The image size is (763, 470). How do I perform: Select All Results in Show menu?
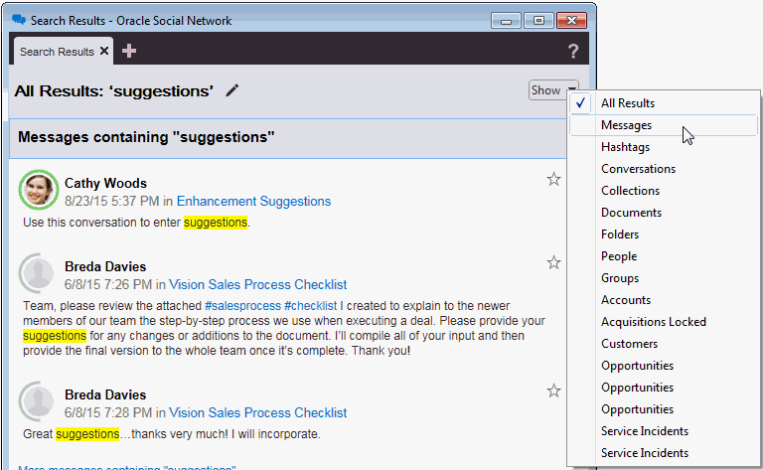coord(664,103)
